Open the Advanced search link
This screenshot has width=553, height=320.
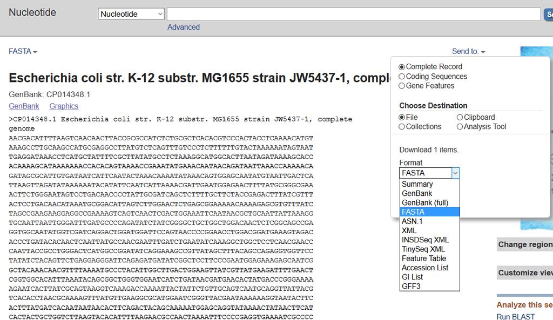tap(184, 27)
